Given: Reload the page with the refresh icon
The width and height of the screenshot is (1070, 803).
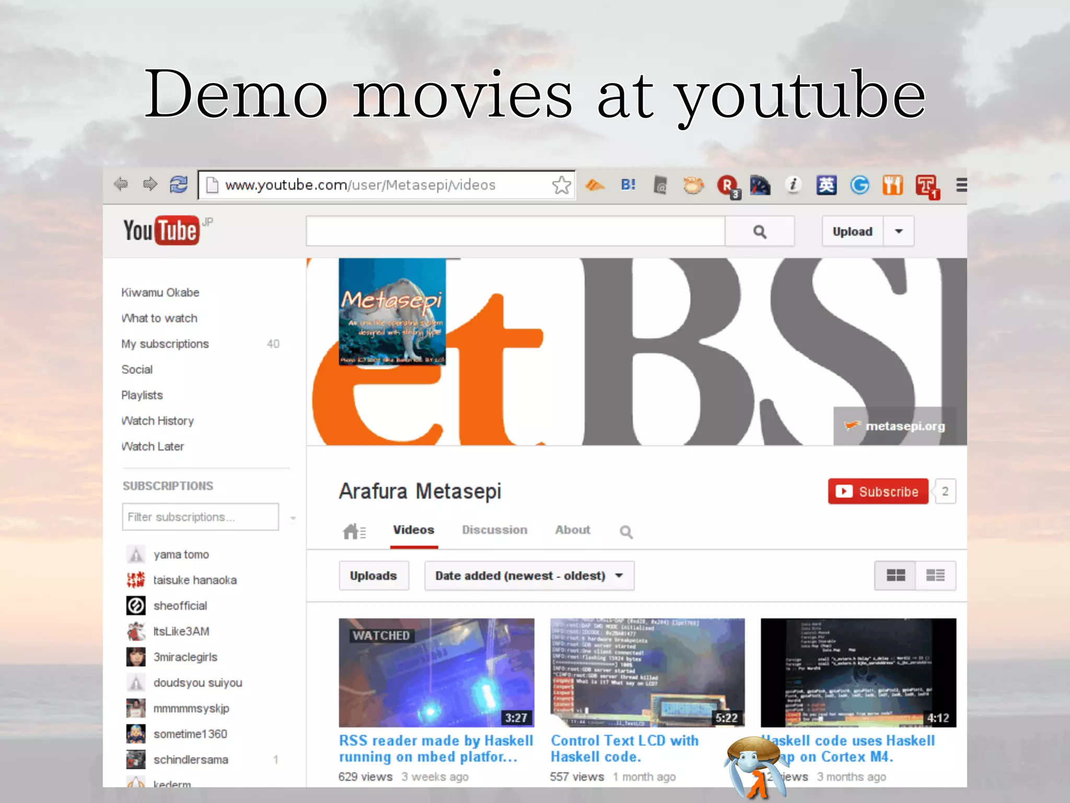Looking at the screenshot, I should pyautogui.click(x=179, y=184).
